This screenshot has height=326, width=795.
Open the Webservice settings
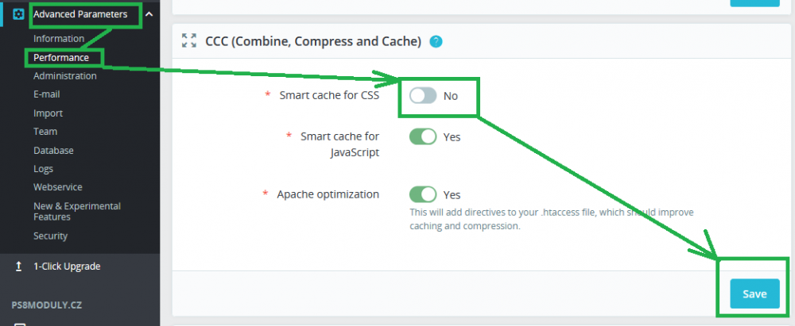point(57,187)
